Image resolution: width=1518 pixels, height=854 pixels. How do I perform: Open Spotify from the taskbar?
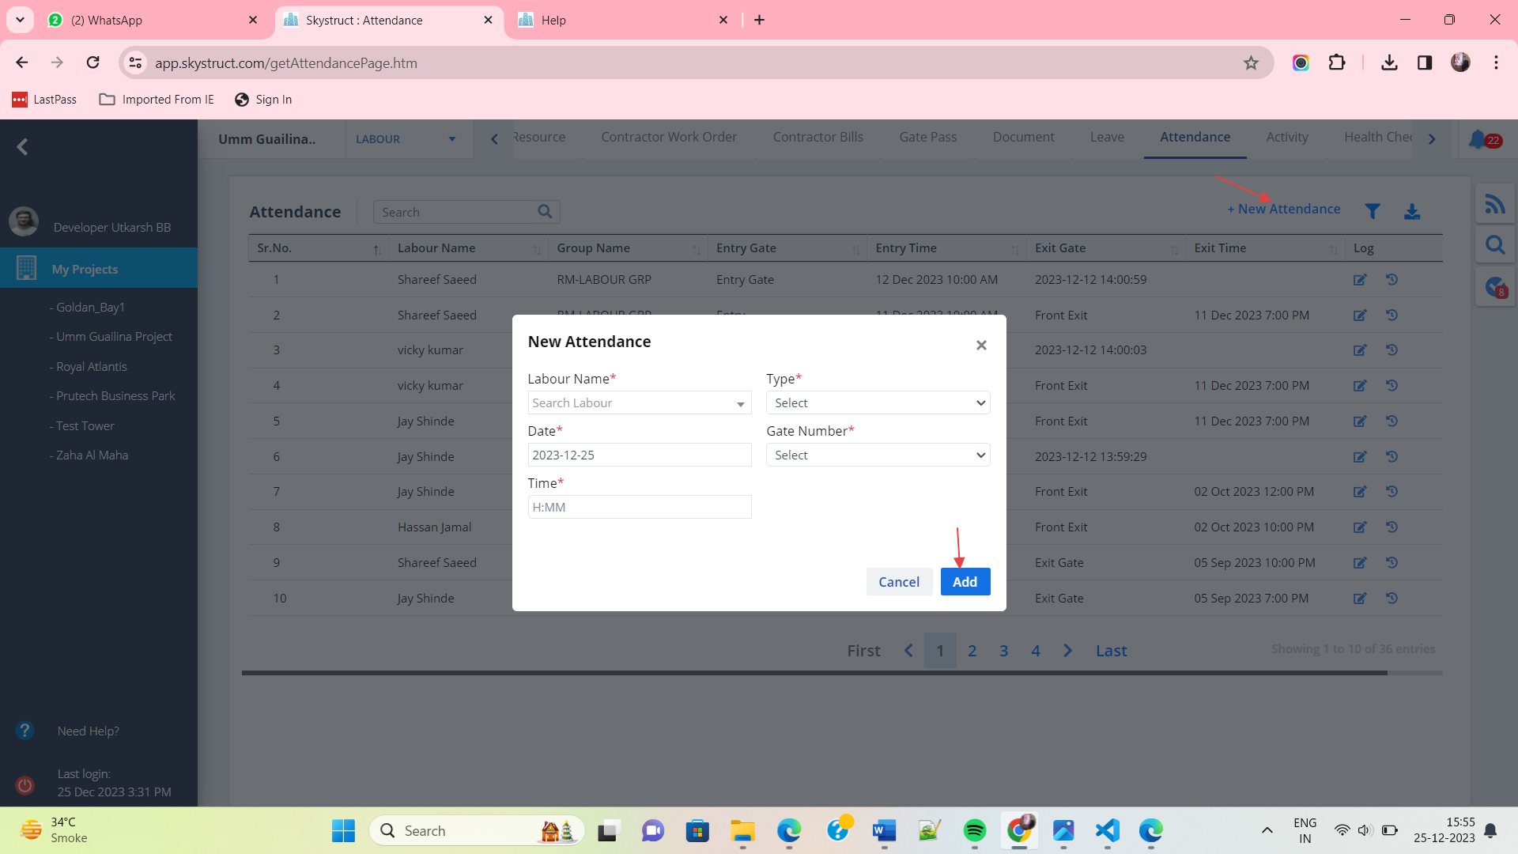point(974,830)
